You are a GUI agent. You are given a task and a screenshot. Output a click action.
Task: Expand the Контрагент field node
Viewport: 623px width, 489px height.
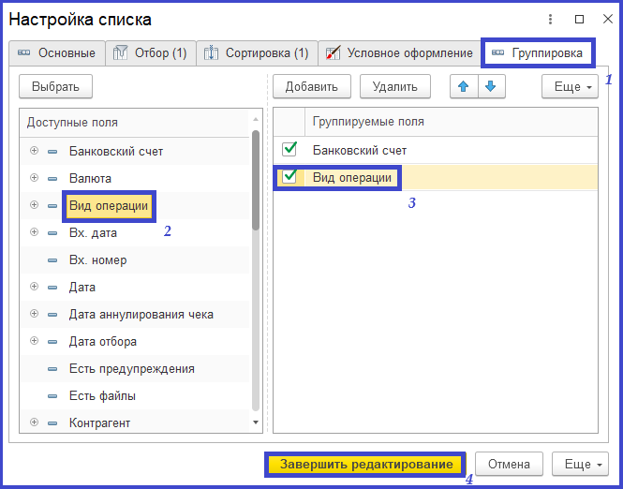tap(35, 423)
